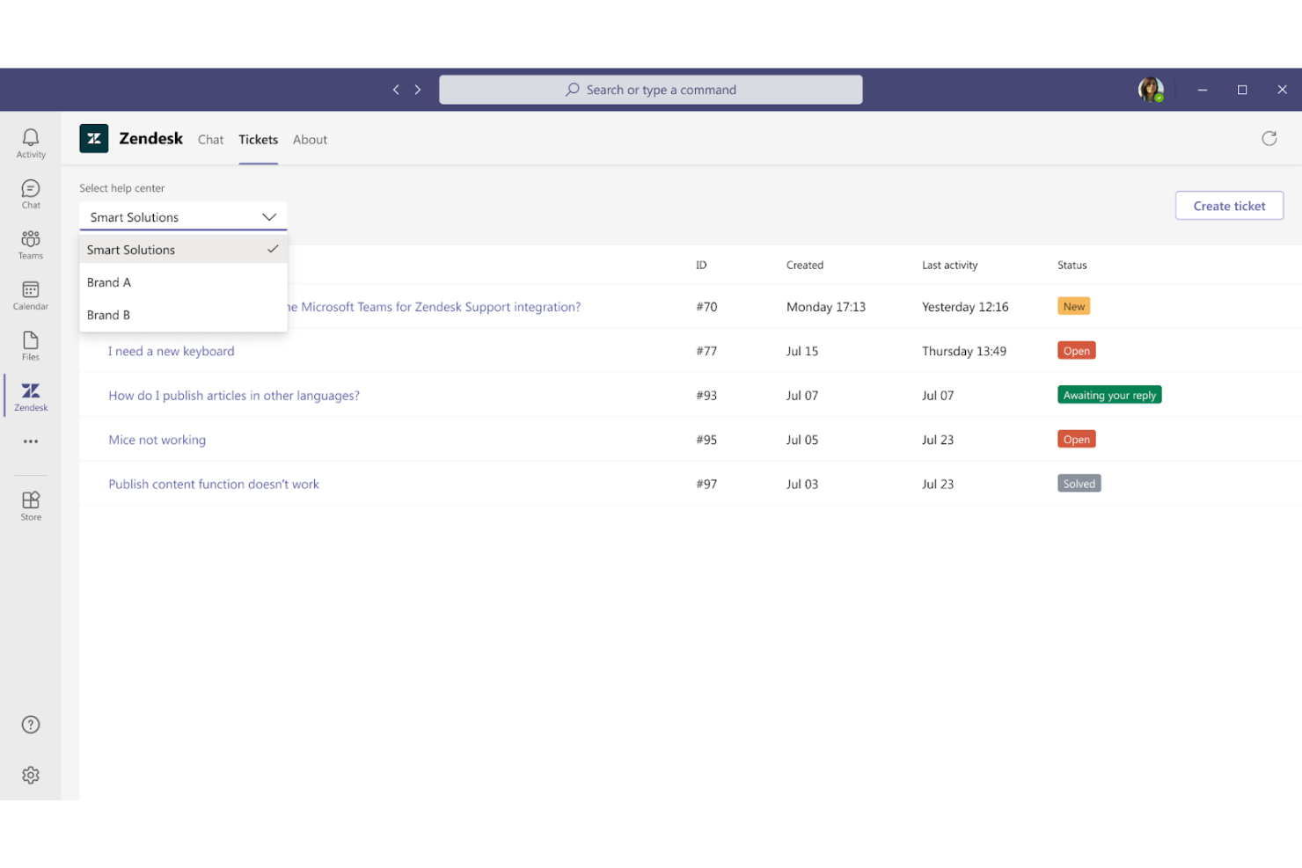Viewport: 1302px width, 868px height.
Task: Select Brand A from the help center list
Action: tap(109, 282)
